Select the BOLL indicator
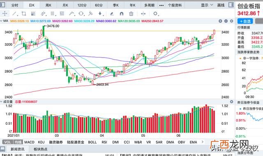The width and height of the screenshot is (263, 156). 92,142
